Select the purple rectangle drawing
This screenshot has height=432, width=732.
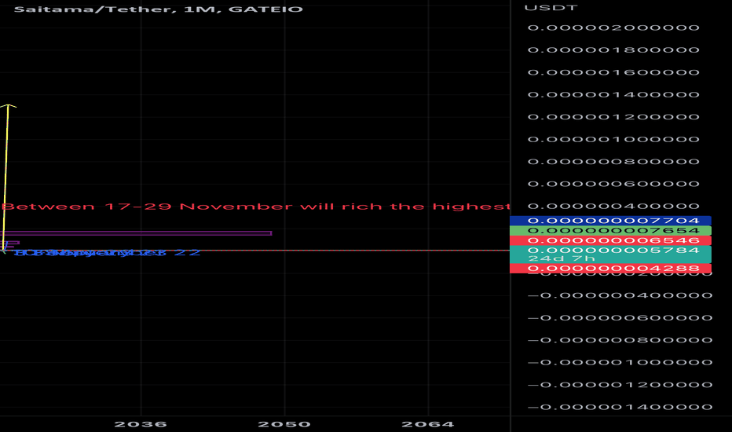pos(136,233)
